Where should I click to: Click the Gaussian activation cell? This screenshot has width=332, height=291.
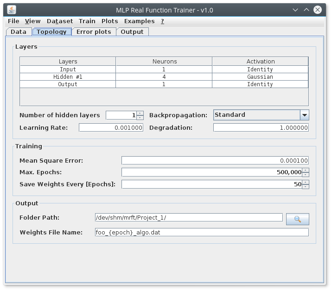pos(260,77)
